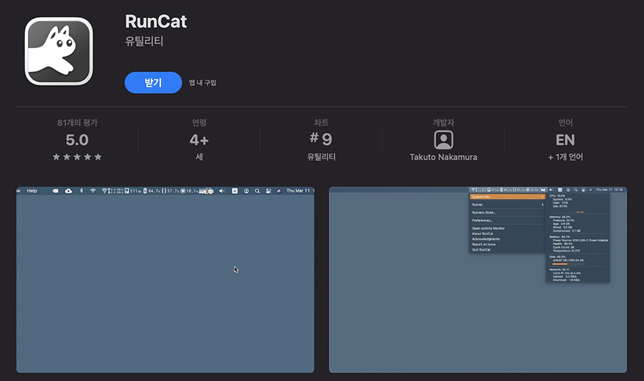Open the 81개의 평가 ratings heading
This screenshot has height=381, width=644.
[77, 123]
